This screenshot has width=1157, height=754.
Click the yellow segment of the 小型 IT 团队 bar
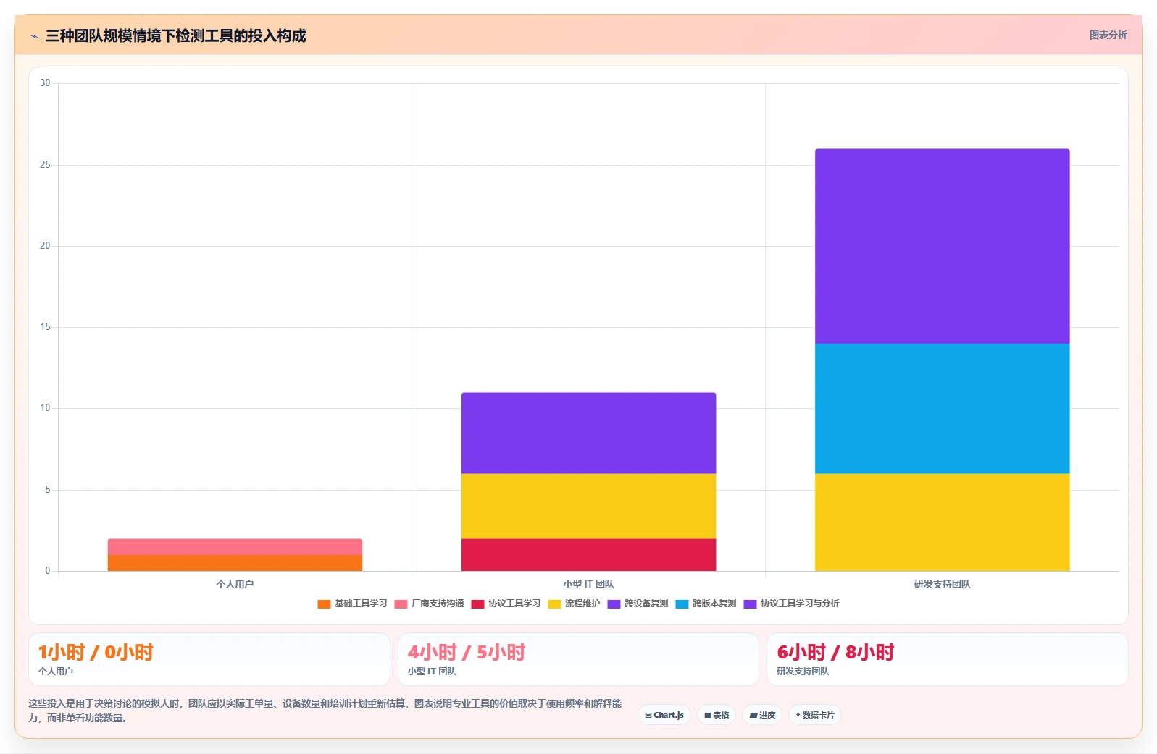(x=588, y=507)
